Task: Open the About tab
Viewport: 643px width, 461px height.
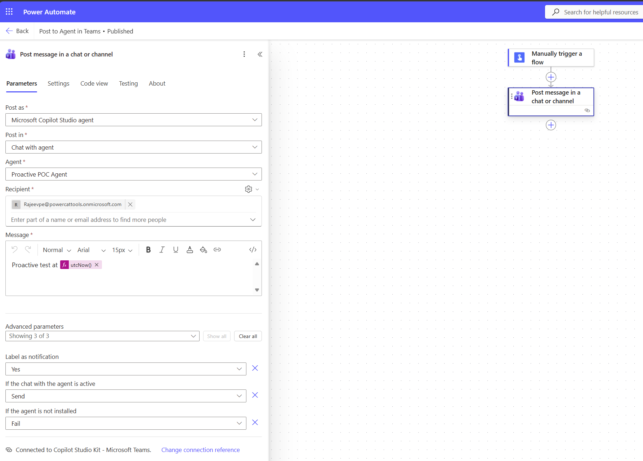Action: 157,83
